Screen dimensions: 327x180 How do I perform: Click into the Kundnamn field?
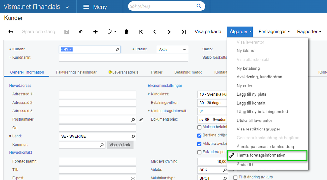[x=123, y=58]
